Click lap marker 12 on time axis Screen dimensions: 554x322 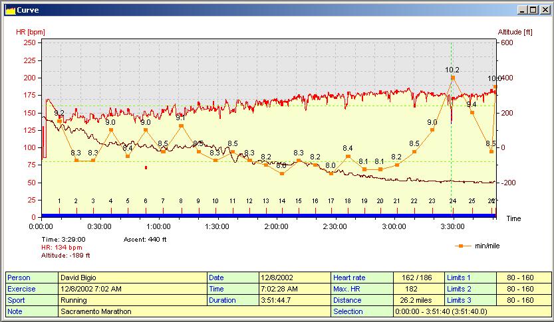tap(249, 201)
